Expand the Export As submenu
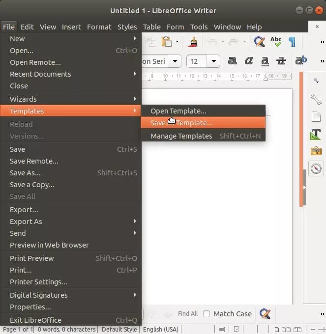The image size is (326, 334). click(71, 222)
